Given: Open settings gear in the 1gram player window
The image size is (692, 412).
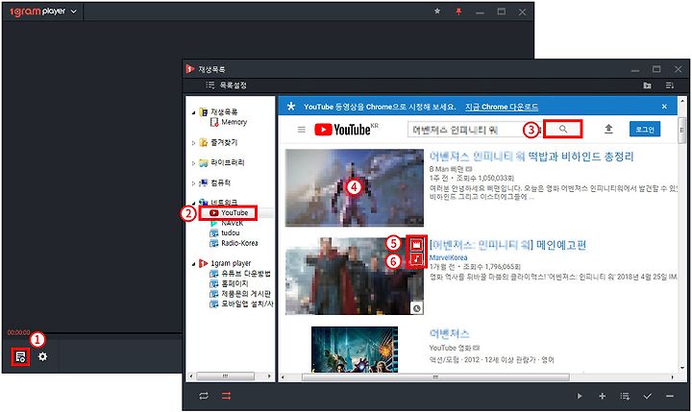Looking at the screenshot, I should pyautogui.click(x=42, y=356).
